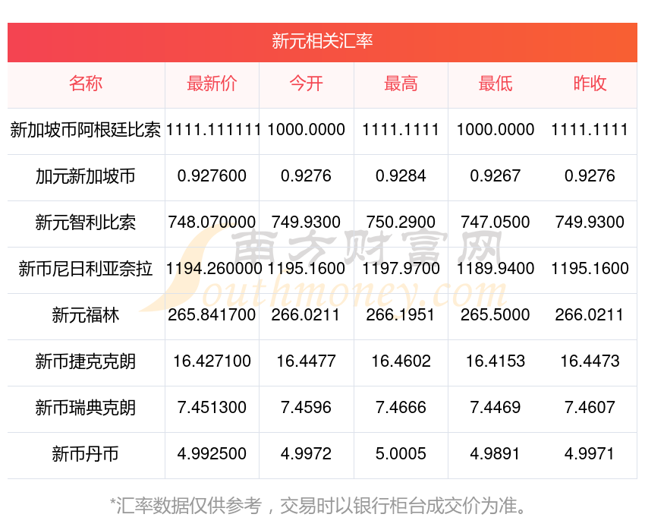
Task: Click the 266.1951 high value
Action: 401,315
